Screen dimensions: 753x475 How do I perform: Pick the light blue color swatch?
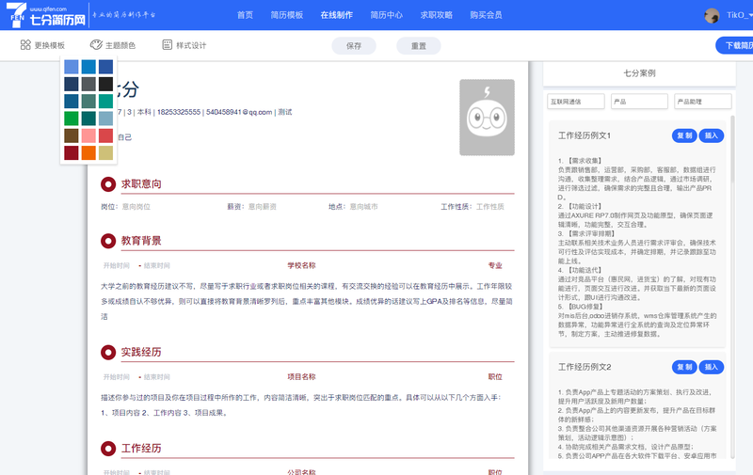72,67
